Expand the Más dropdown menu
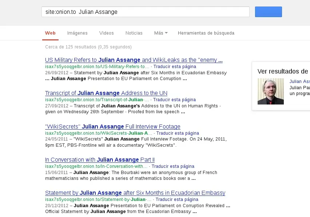 (161, 33)
